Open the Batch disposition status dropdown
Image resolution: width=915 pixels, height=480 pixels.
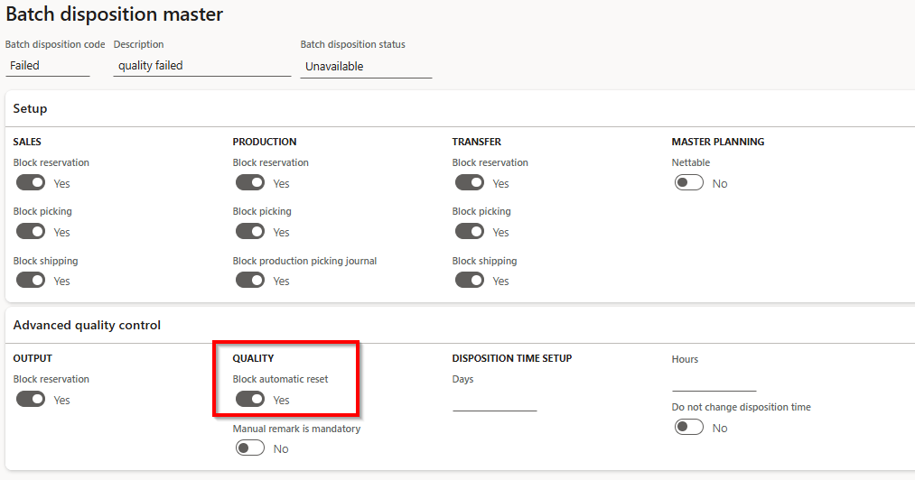[x=366, y=67]
